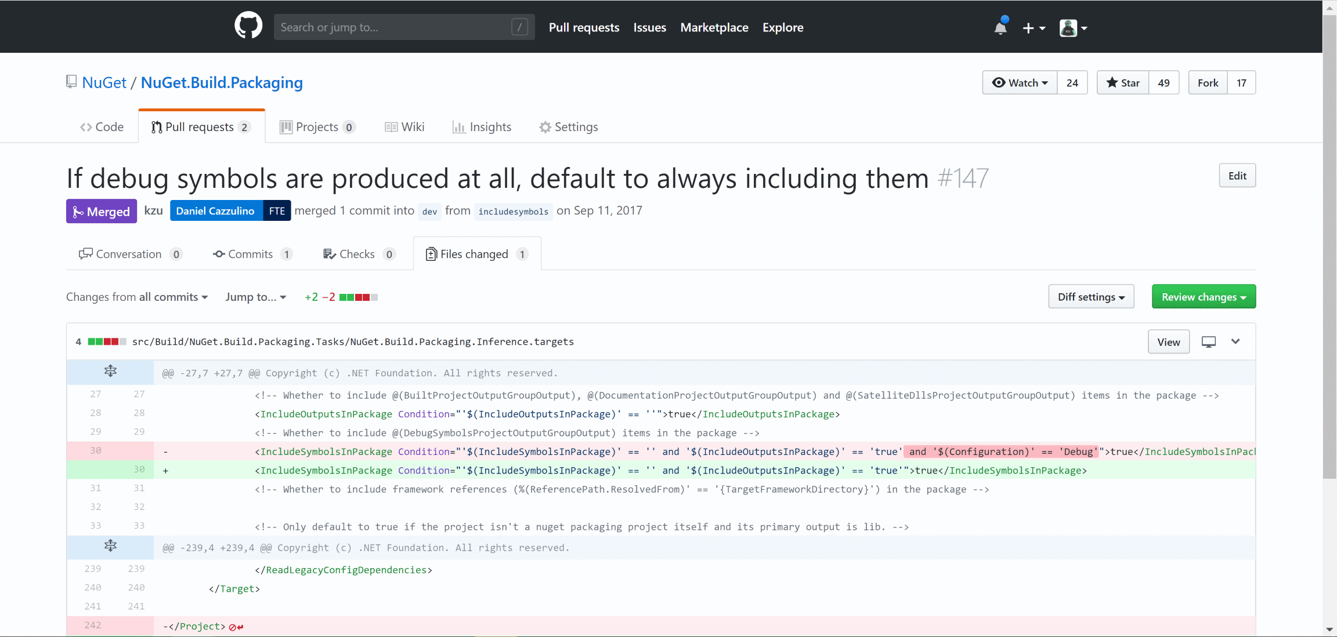
Task: Open user avatar profile menu
Action: pyautogui.click(x=1073, y=28)
